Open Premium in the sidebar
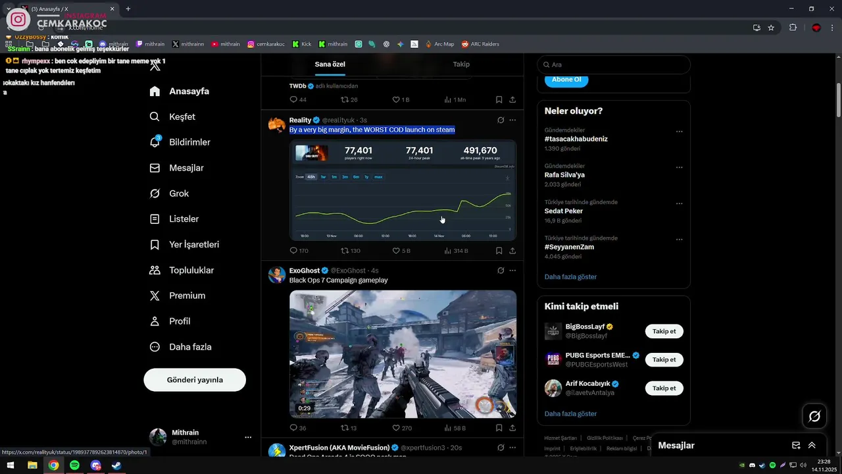Image resolution: width=842 pixels, height=474 pixels. coord(178,296)
